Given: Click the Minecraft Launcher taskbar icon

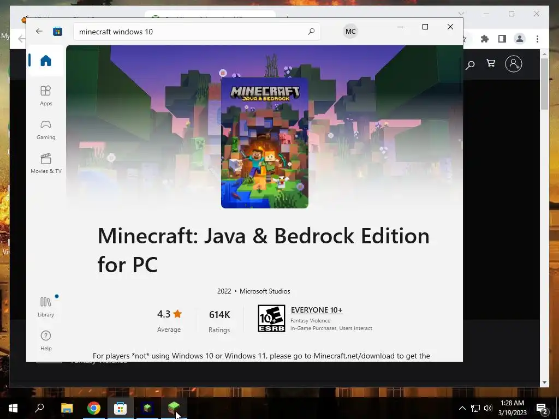Looking at the screenshot, I should 147,408.
